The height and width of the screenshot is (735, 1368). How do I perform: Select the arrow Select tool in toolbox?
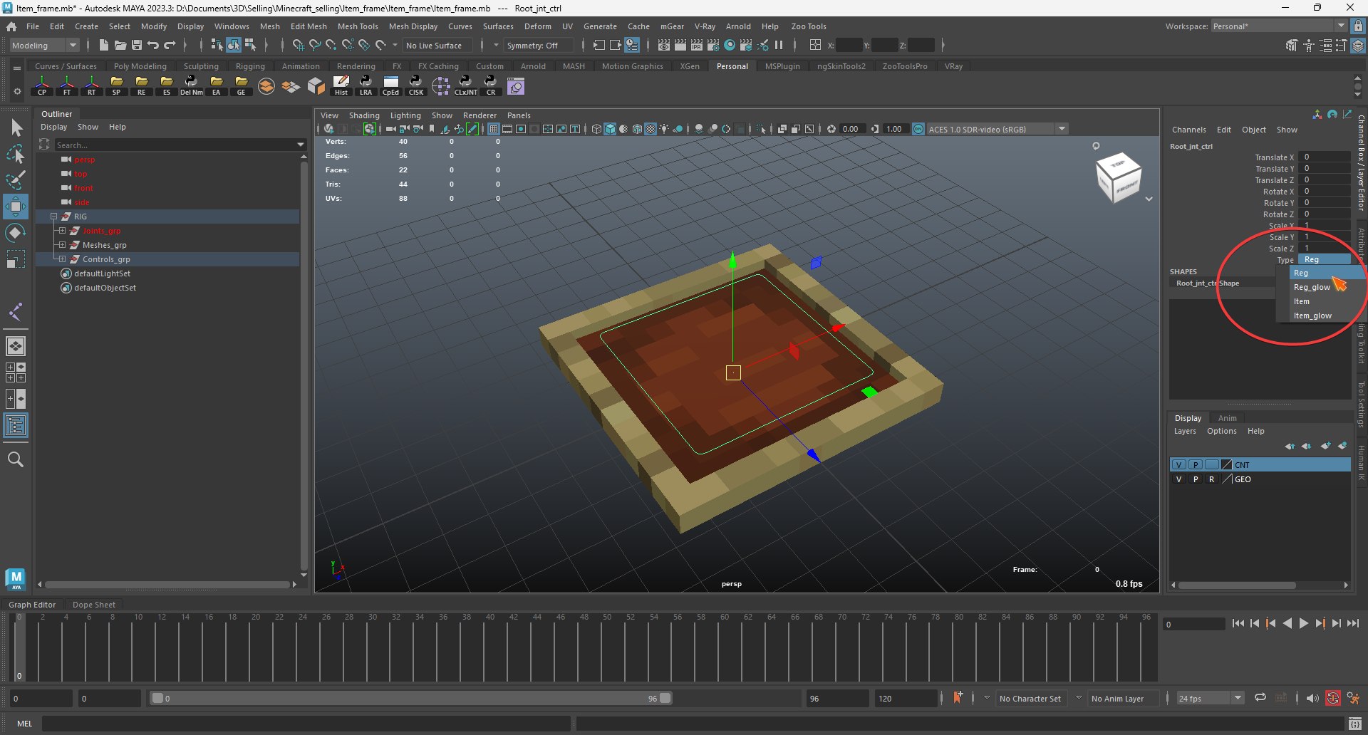click(16, 128)
